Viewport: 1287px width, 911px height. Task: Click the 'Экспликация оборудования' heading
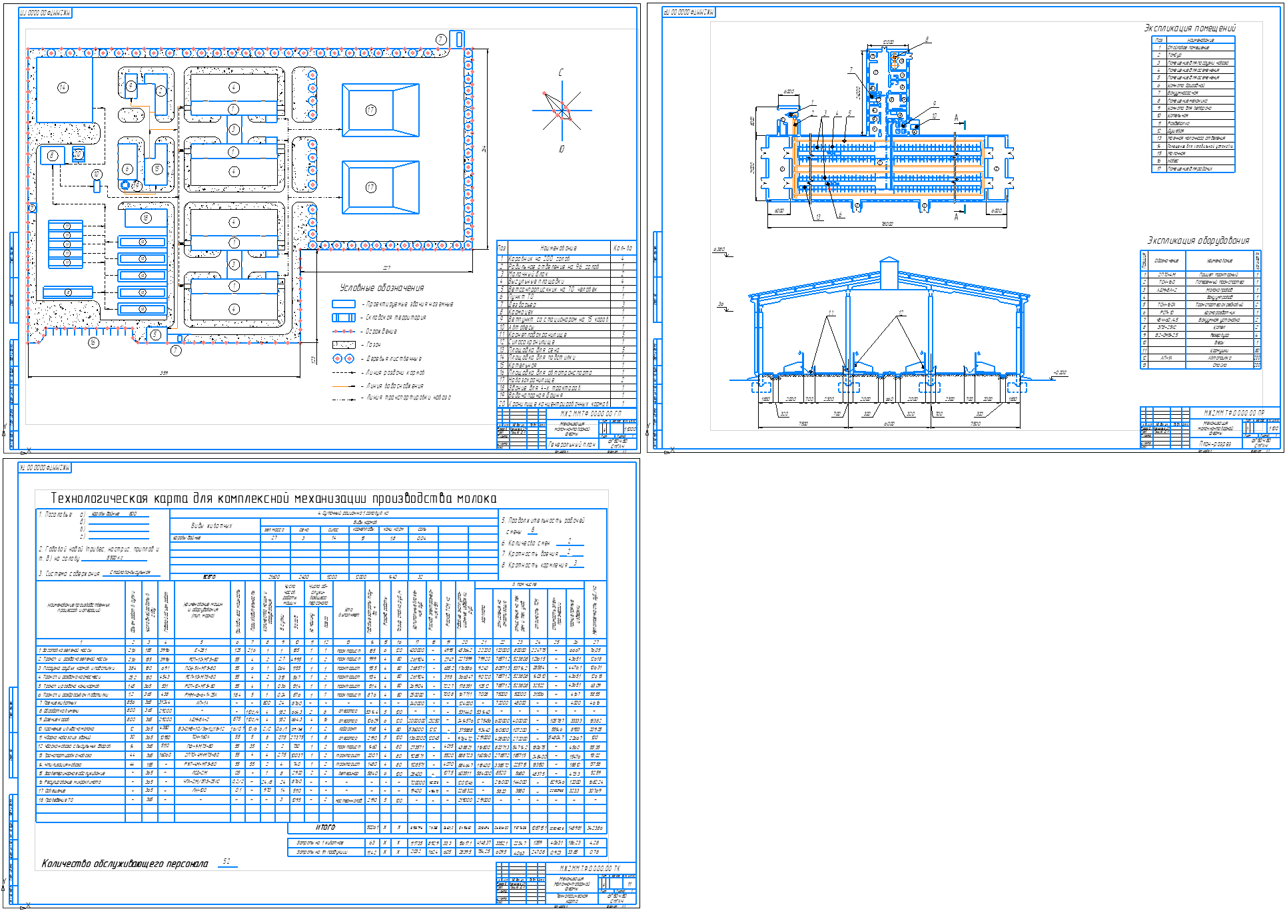(1198, 240)
